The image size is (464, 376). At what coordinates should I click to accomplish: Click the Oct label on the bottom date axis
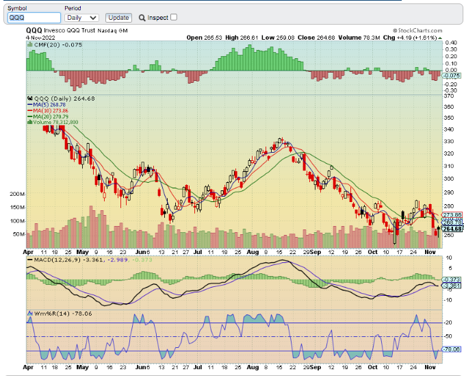[372, 367]
